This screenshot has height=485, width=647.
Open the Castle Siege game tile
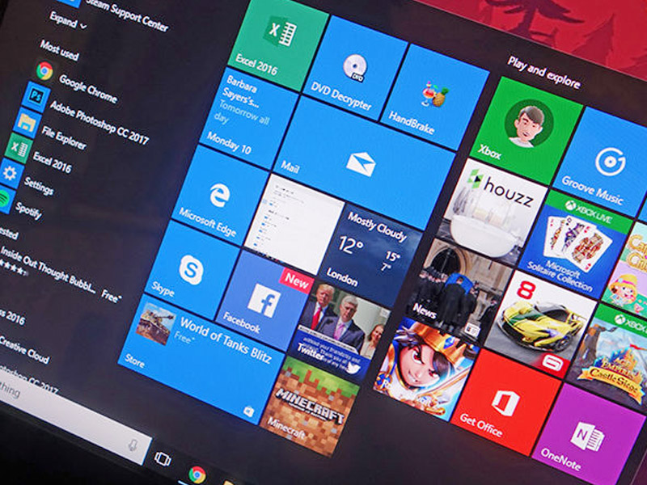pyautogui.click(x=610, y=358)
